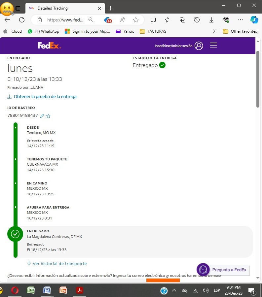
Task: Click the FedEx user account icon
Action: point(199,46)
